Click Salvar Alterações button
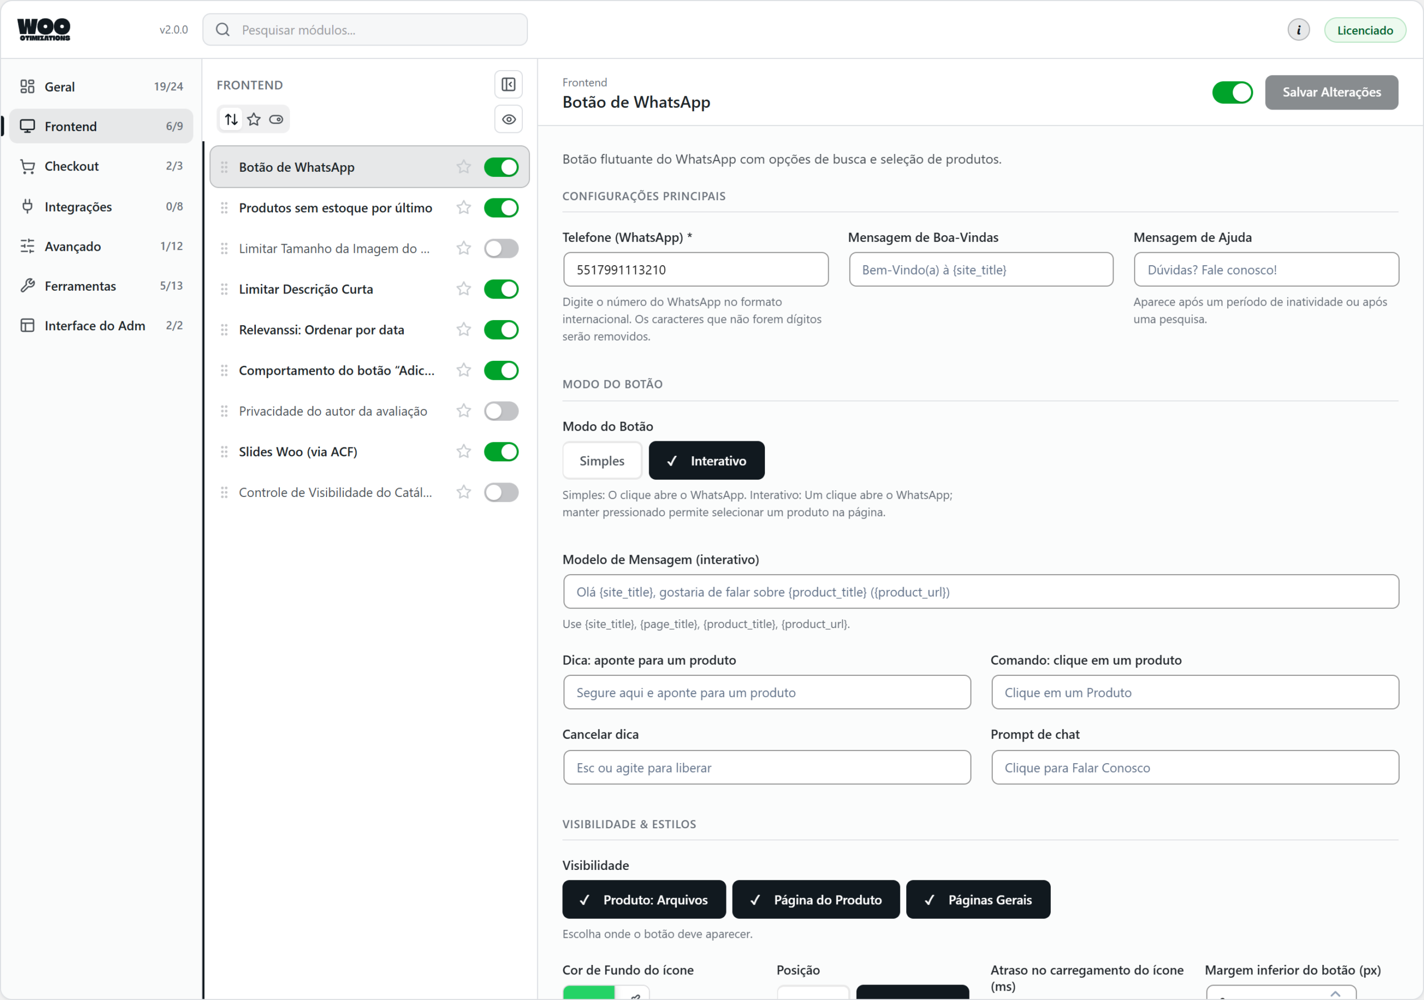Screen dimensions: 1424x1000 (x=1331, y=92)
